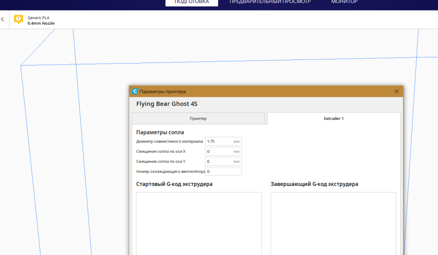Edit the Смещение сопла по оси X field
The height and width of the screenshot is (255, 438).
[223, 152]
